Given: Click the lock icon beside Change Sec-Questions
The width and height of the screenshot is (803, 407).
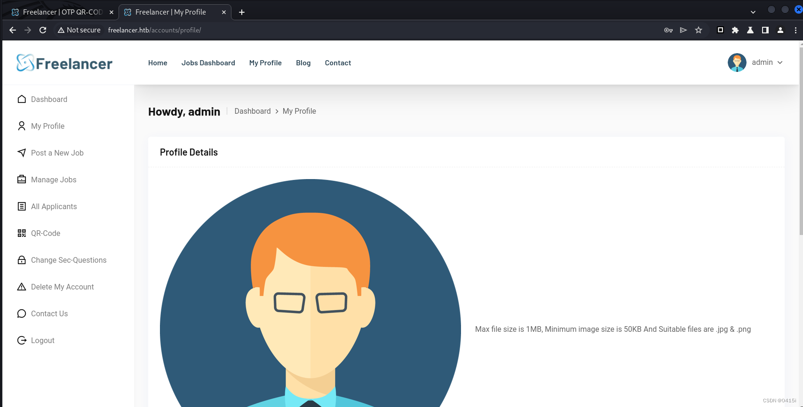Looking at the screenshot, I should click(x=22, y=260).
